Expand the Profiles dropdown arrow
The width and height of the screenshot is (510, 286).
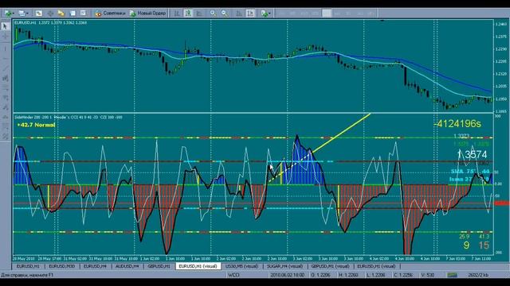(27, 14)
